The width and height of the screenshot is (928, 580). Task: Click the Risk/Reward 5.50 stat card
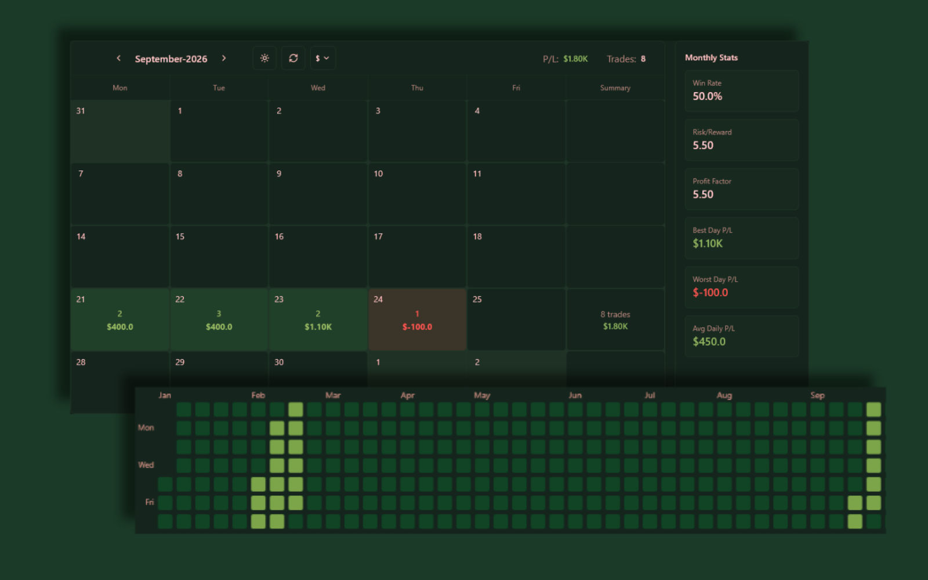[742, 140]
